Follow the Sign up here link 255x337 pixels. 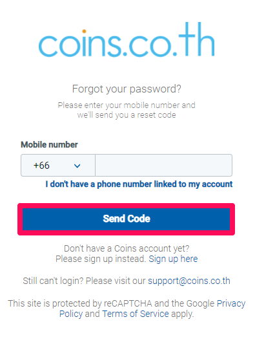pos(173,259)
